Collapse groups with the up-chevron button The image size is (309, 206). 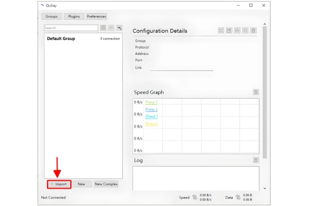coord(111,28)
